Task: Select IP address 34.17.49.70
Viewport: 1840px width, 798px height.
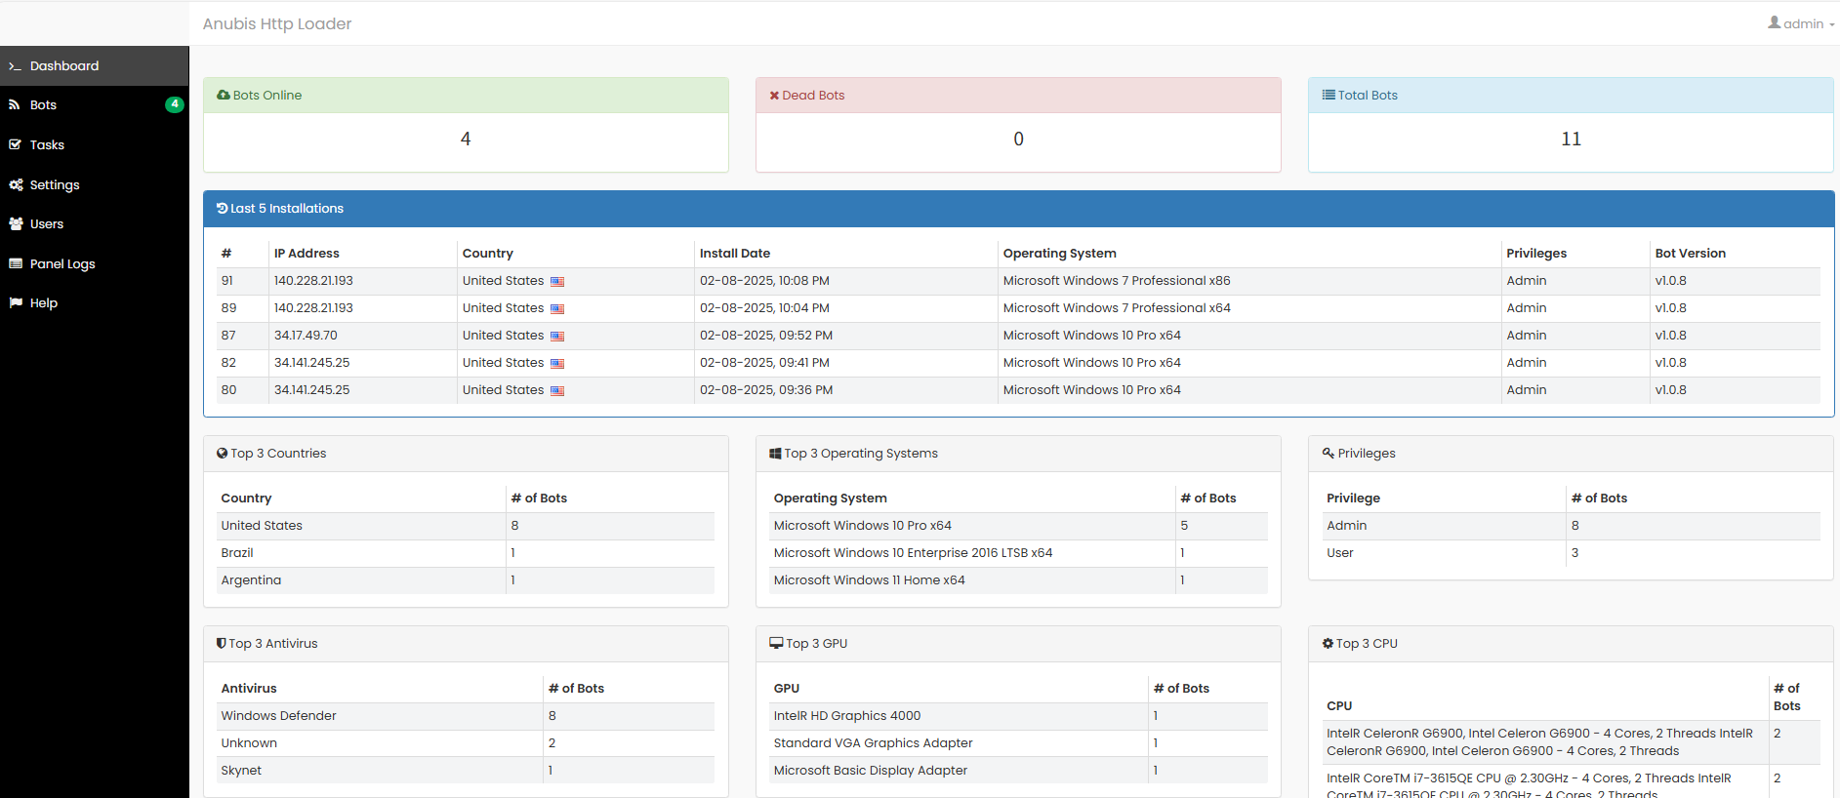Action: (306, 335)
